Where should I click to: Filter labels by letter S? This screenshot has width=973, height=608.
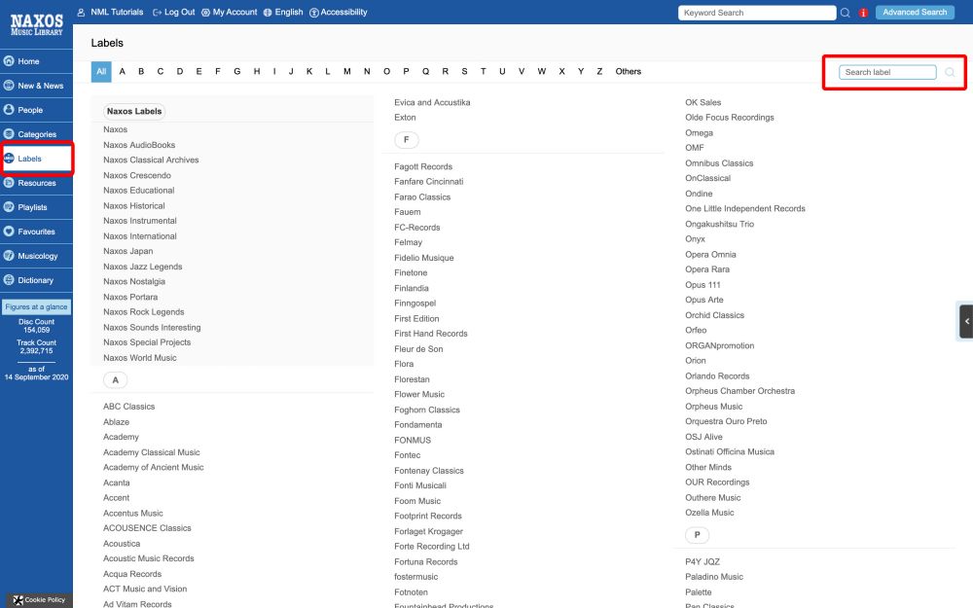(x=464, y=71)
